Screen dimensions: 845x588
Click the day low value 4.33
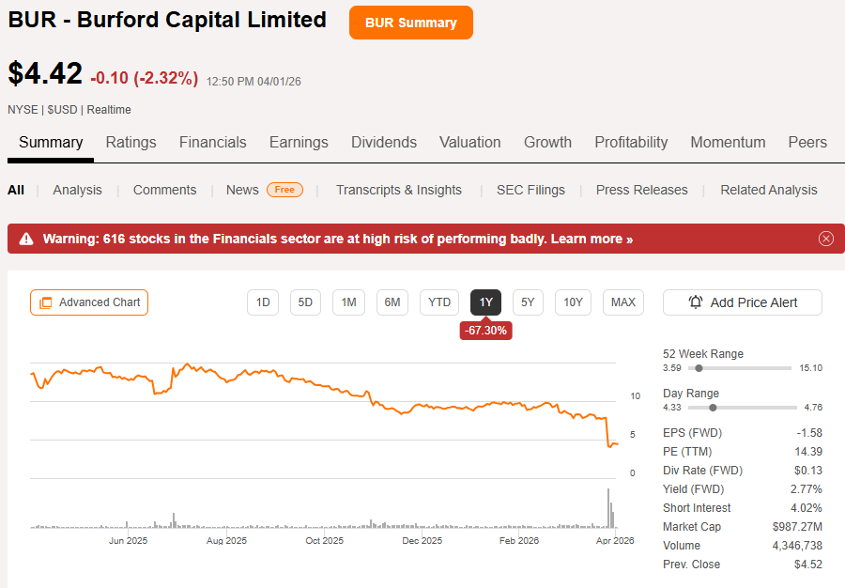click(x=672, y=408)
